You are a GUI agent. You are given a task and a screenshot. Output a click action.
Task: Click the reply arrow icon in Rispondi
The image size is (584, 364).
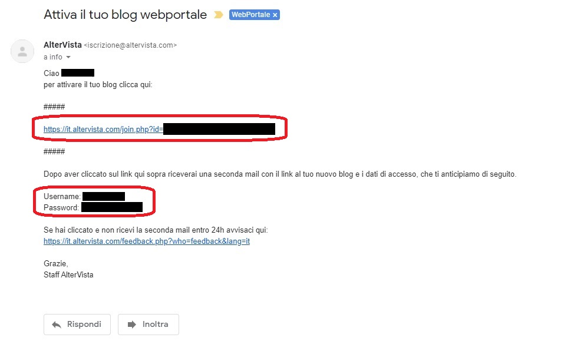point(57,325)
